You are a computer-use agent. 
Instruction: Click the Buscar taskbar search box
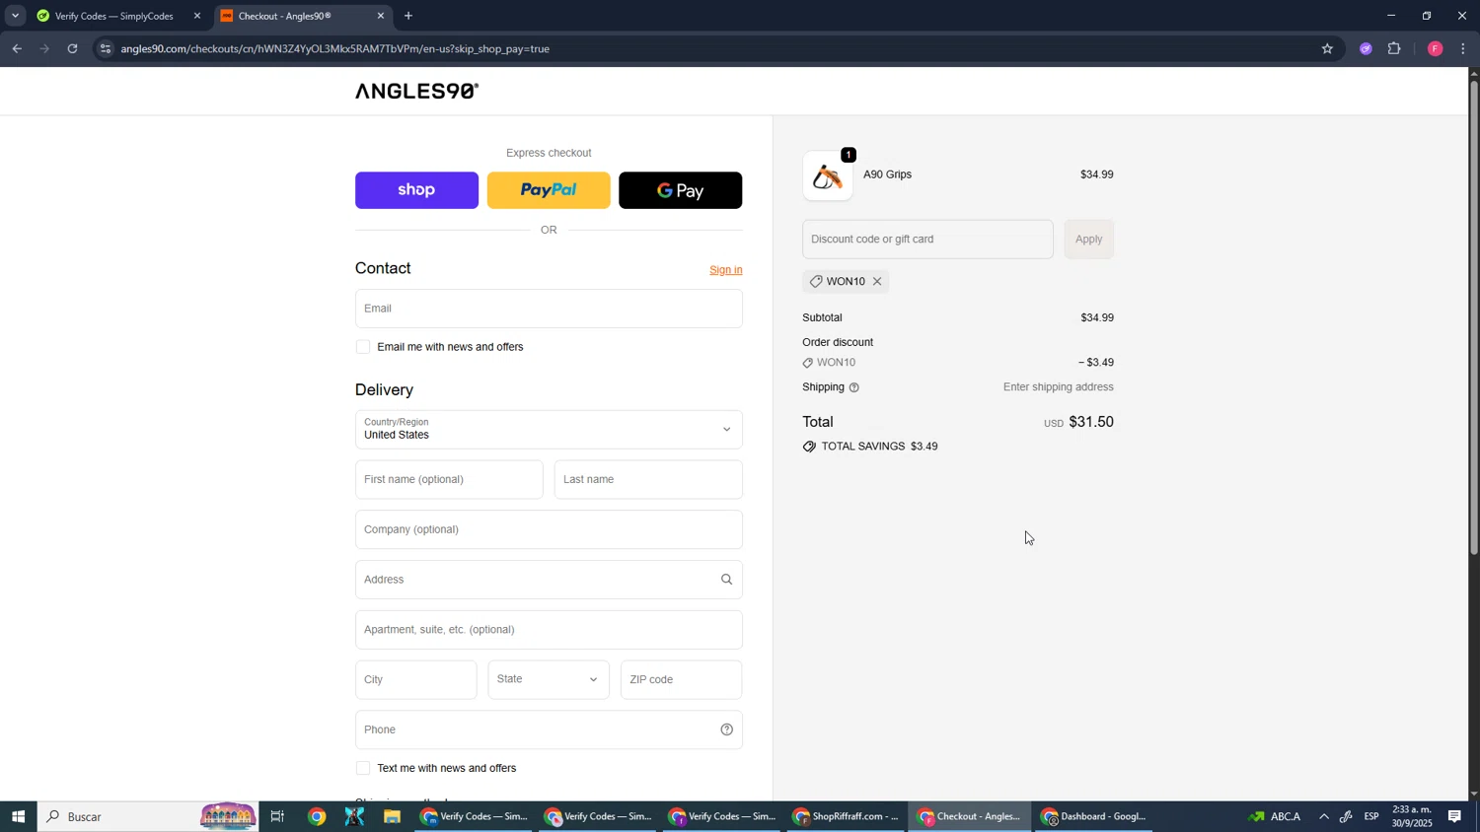[x=148, y=816]
